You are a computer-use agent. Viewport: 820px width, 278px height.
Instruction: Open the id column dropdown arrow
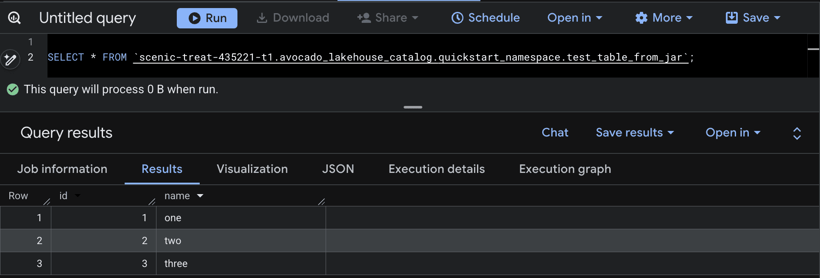click(78, 196)
